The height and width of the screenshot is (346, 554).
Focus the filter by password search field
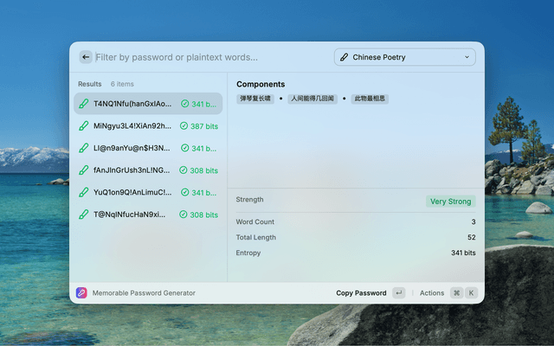(208, 57)
